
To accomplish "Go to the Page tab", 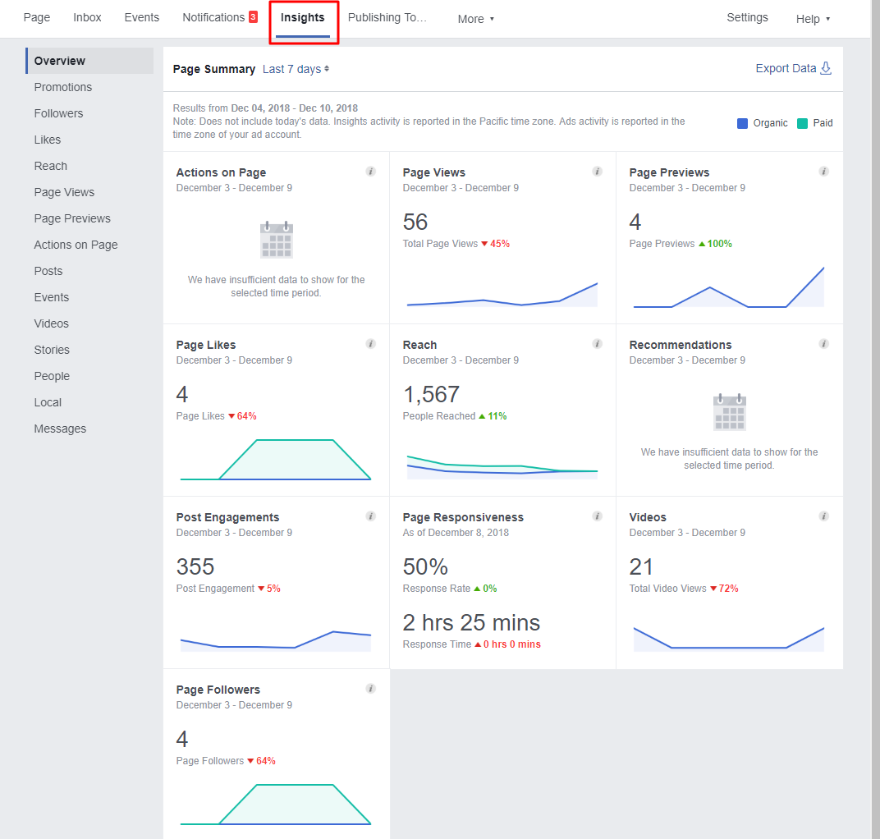I will 36,16.
